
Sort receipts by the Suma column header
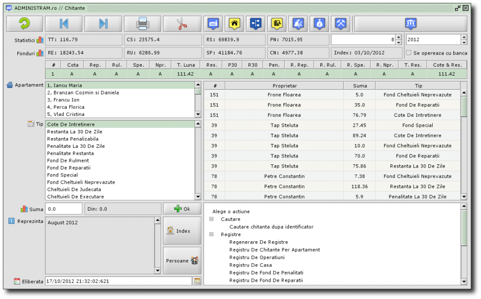(359, 85)
